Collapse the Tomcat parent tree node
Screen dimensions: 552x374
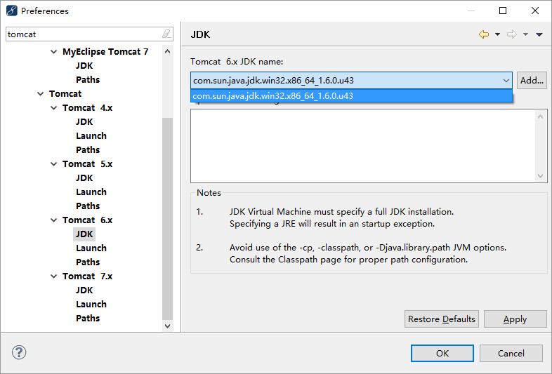pyautogui.click(x=41, y=94)
